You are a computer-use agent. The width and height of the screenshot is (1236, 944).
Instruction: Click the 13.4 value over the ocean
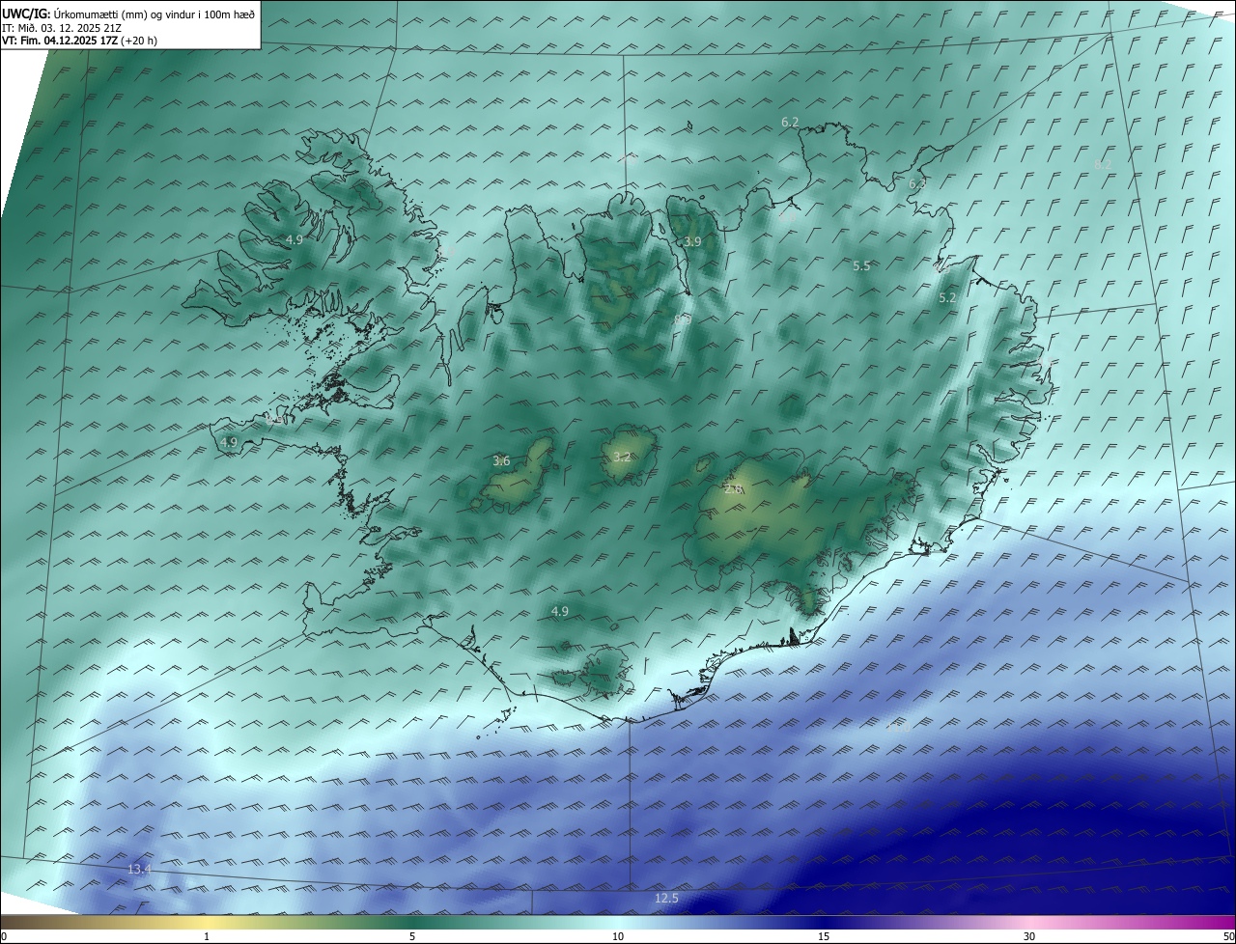pos(140,870)
